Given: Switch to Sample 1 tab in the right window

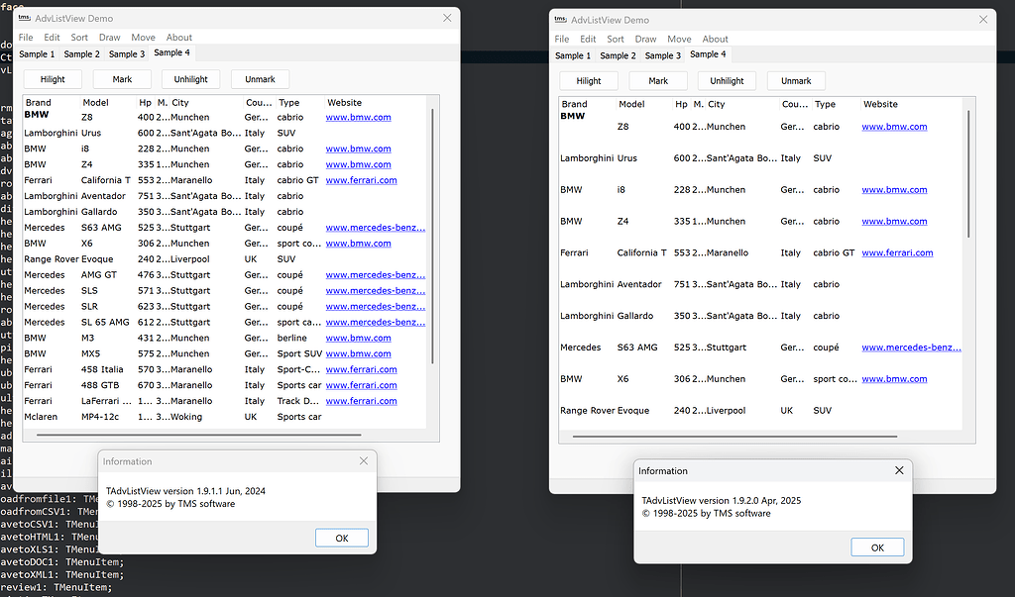Looking at the screenshot, I should coord(573,55).
